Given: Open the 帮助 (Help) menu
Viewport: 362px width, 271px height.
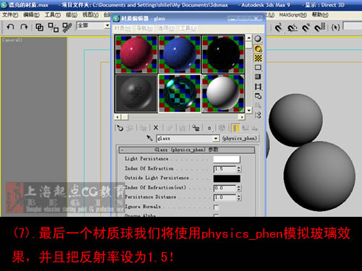Looking at the screenshot, I should 320,15.
